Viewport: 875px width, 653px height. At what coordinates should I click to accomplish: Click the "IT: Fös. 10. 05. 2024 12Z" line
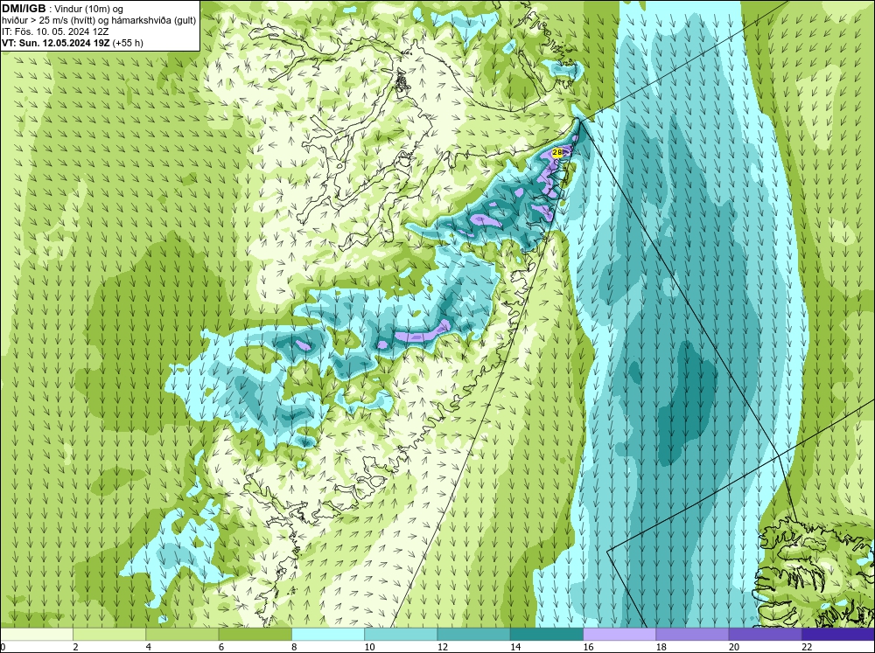pyautogui.click(x=55, y=31)
